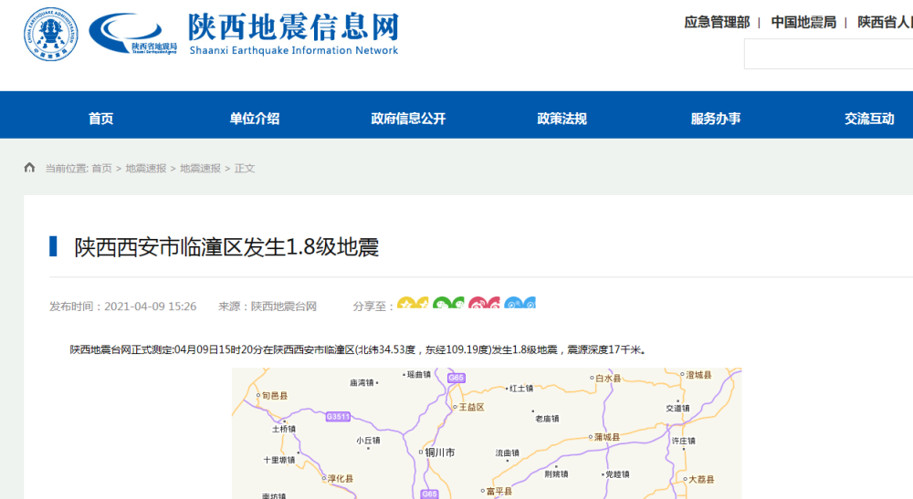Click the article headline 陕西西安市临潼区发生1.8级地震
Viewport: 913px width, 499px height.
click(226, 247)
